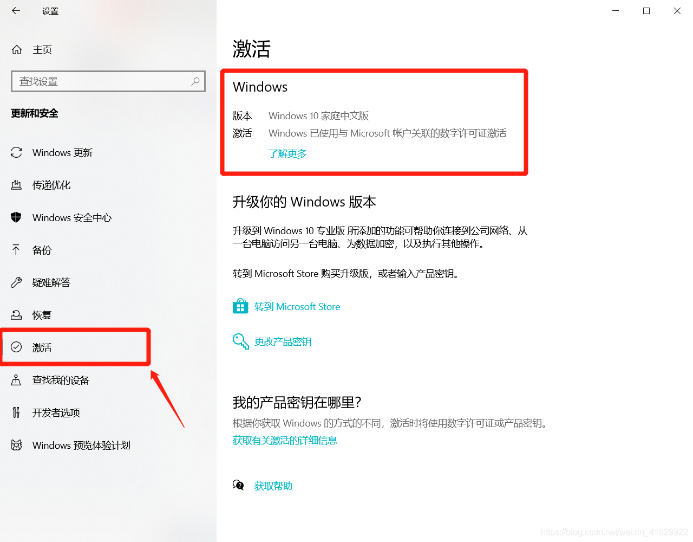Click the Windows 安全中心 shield icon
The height and width of the screenshot is (542, 693).
(16, 218)
